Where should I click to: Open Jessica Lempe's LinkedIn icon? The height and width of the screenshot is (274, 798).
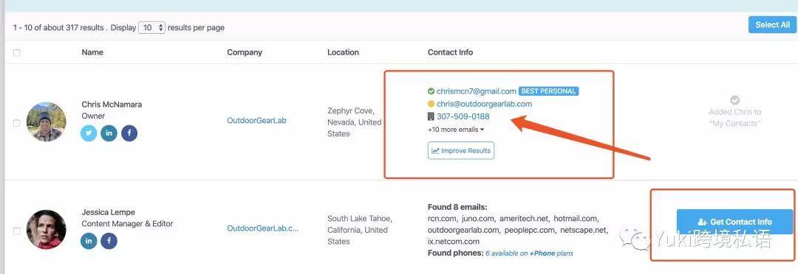click(89, 241)
